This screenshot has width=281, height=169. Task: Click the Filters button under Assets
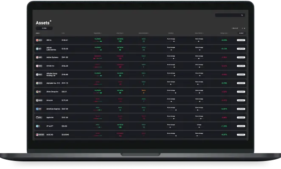[x=44, y=28]
